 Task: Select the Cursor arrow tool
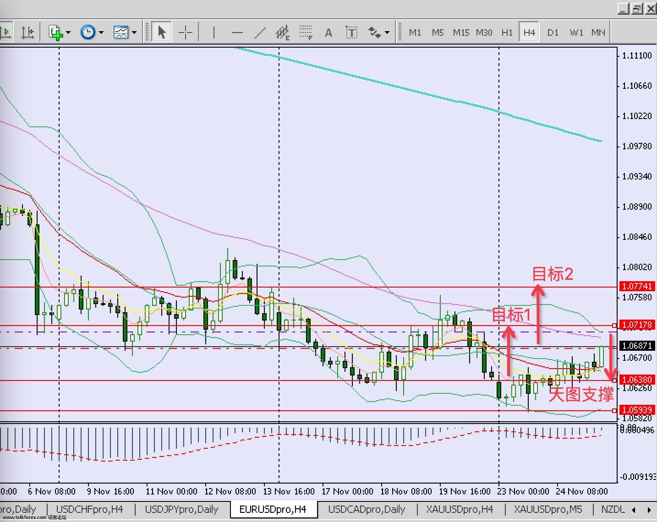161,33
